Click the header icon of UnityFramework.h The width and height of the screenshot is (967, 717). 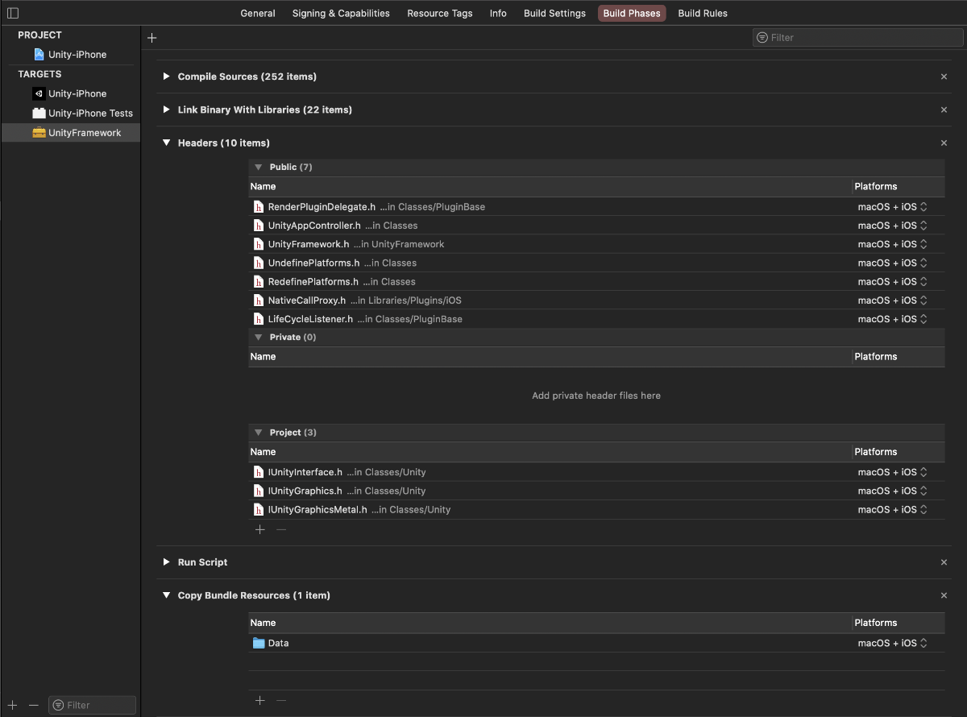pos(259,244)
